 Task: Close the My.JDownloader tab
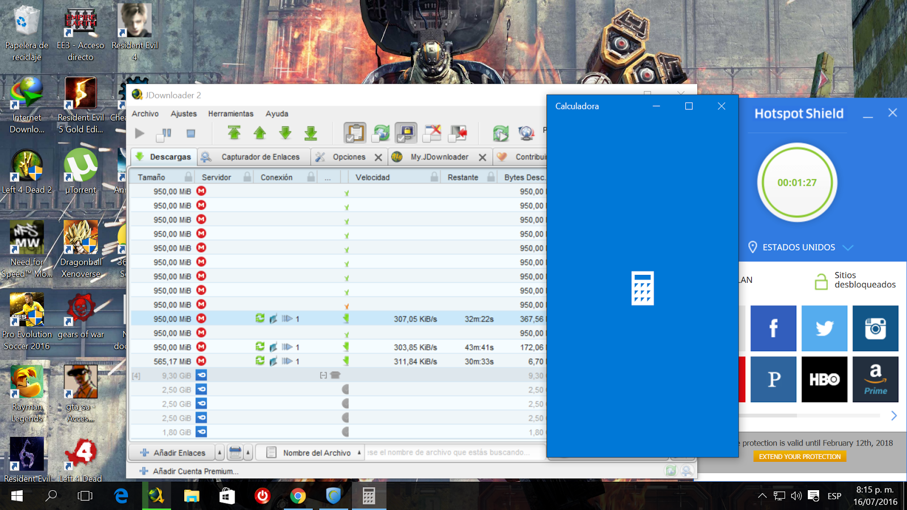coord(482,158)
